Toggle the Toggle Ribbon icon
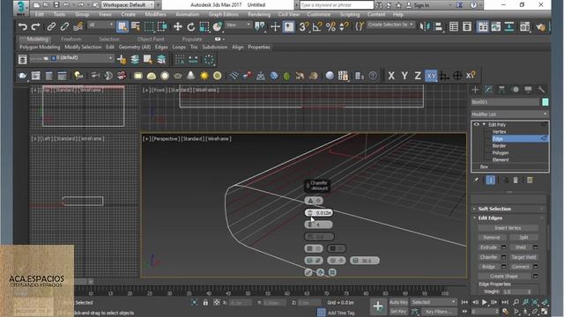The image size is (564, 317). 483,26
